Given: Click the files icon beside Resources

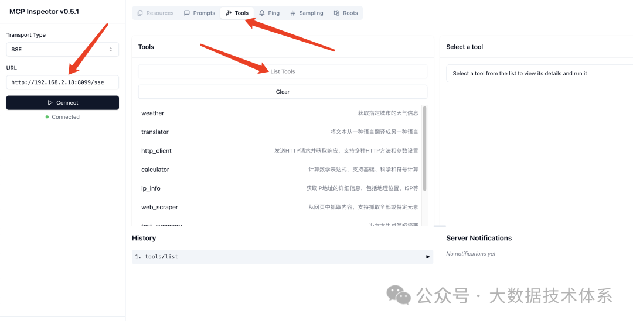Looking at the screenshot, I should [140, 13].
